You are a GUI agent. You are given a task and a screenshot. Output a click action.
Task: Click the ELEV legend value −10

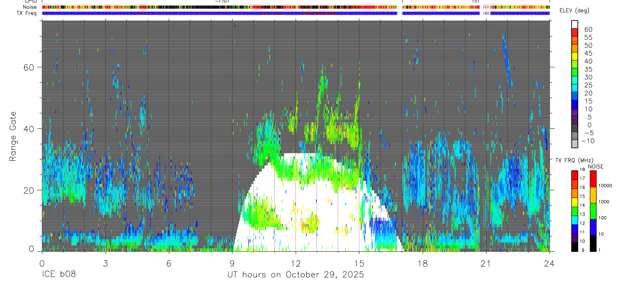(x=587, y=141)
